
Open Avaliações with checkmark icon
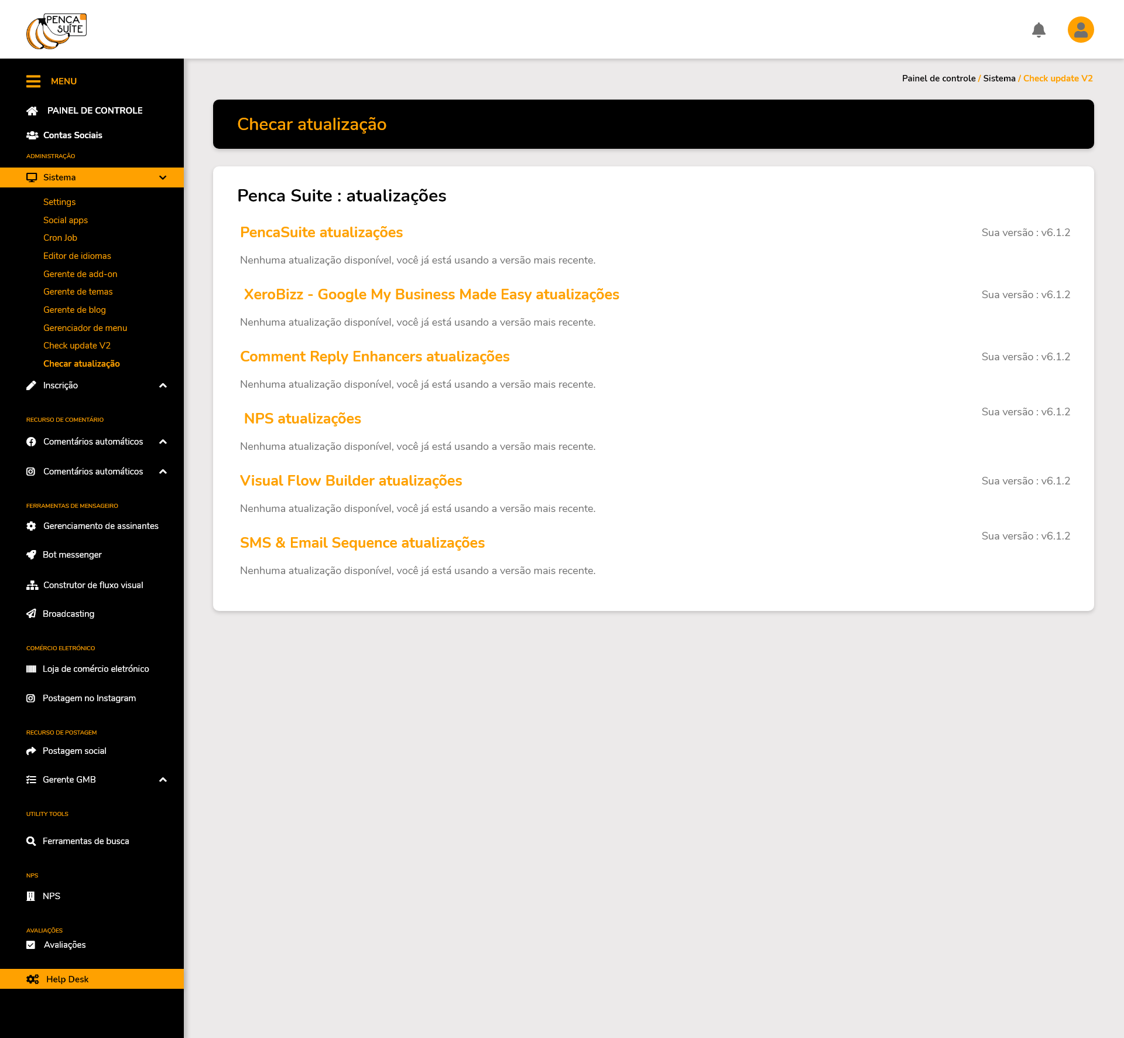point(64,945)
